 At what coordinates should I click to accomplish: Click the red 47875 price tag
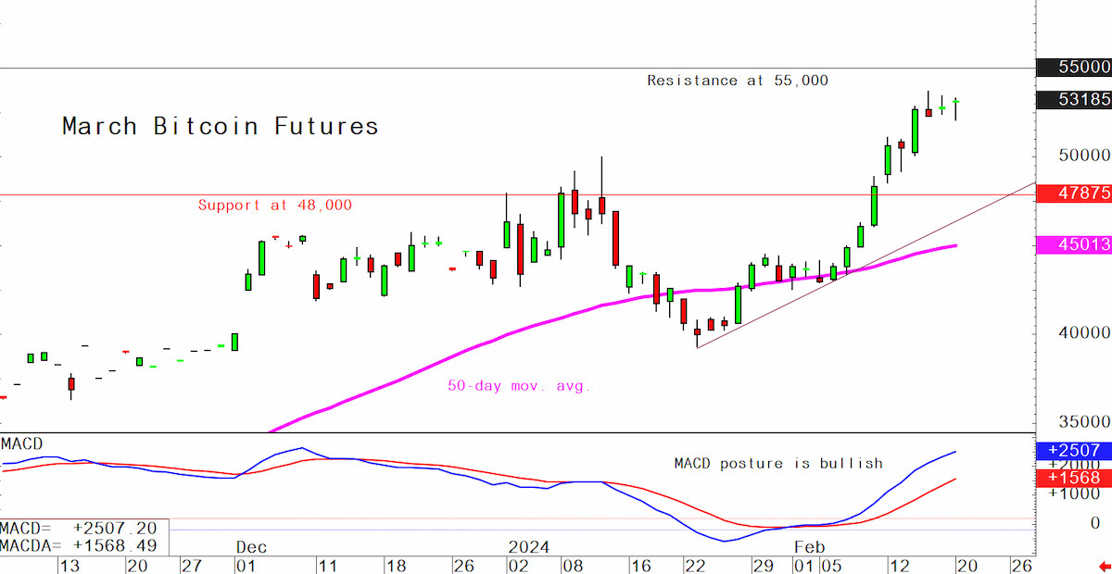point(1073,193)
